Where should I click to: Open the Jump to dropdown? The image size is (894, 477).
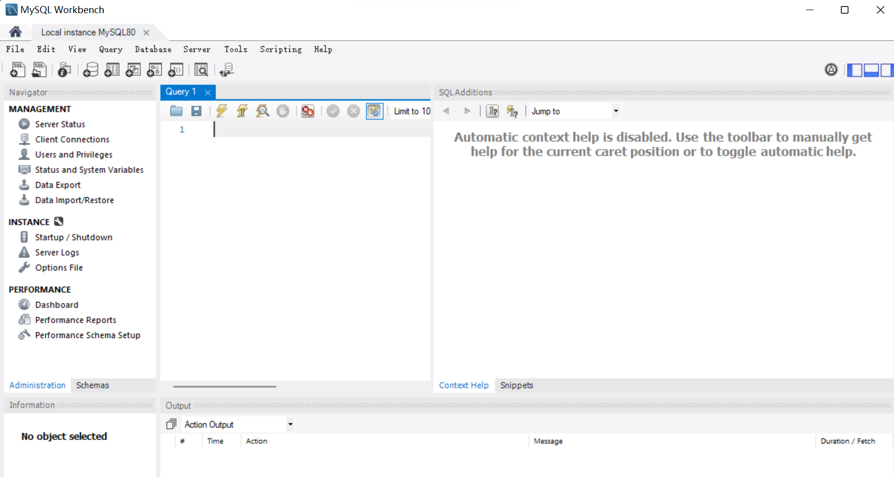pyautogui.click(x=575, y=111)
